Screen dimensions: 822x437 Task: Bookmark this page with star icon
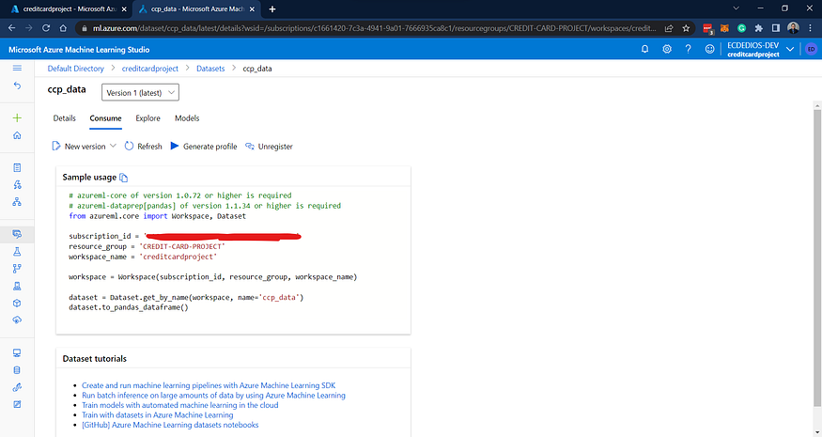[686, 28]
